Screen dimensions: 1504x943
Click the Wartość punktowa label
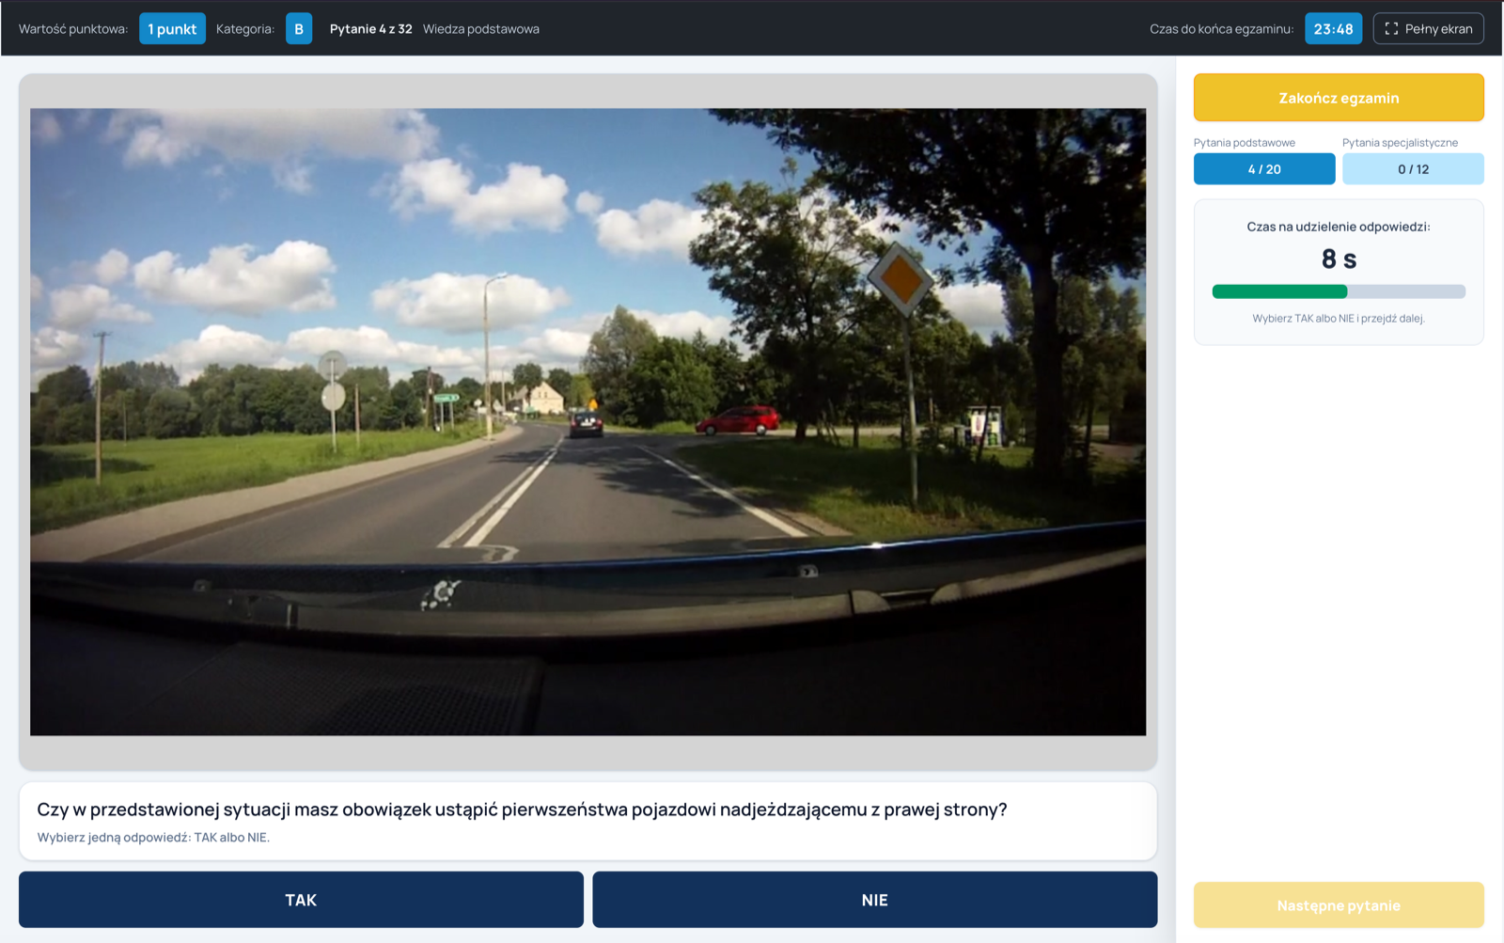(73, 29)
